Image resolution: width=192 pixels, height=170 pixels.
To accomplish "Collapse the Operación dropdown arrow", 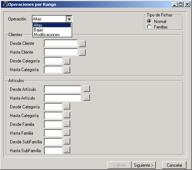I will (69, 19).
